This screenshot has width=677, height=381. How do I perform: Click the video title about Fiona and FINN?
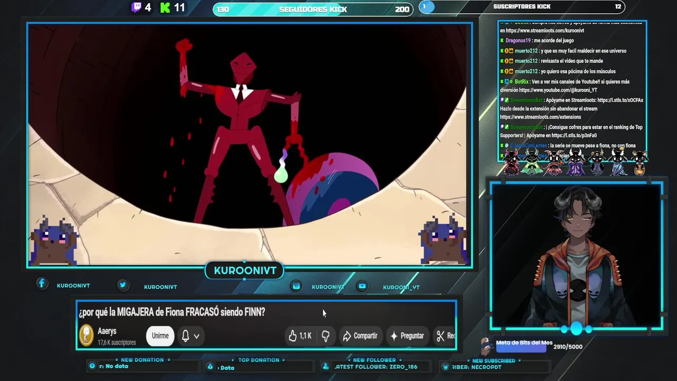tap(172, 312)
